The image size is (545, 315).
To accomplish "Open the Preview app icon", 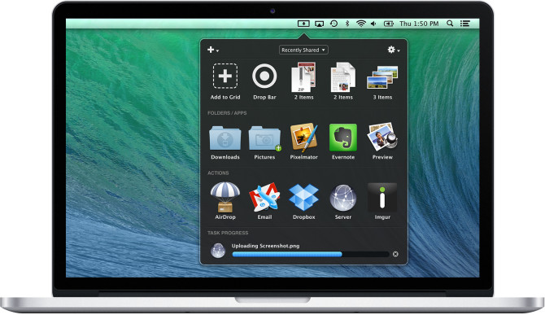I will coord(382,137).
